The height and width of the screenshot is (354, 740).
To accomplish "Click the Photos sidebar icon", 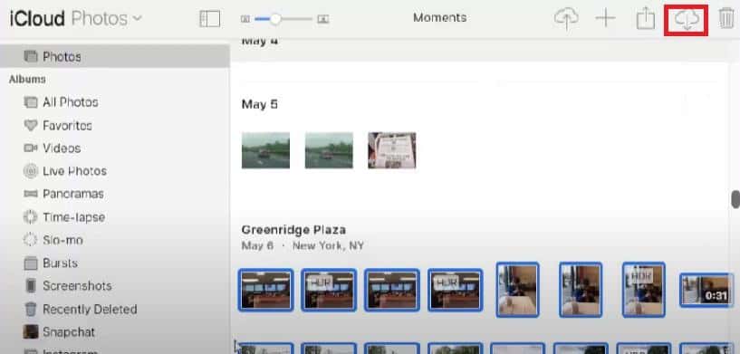I will pos(31,57).
